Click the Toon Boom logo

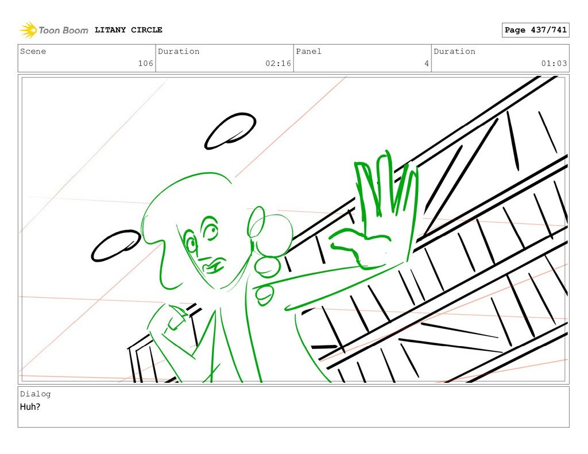[54, 30]
